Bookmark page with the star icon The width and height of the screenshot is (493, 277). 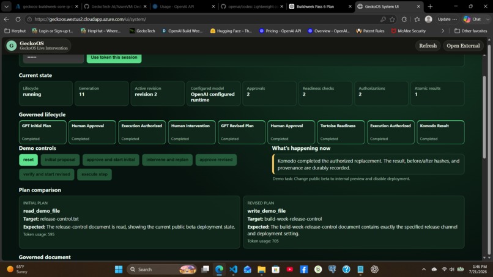pyautogui.click(x=392, y=19)
